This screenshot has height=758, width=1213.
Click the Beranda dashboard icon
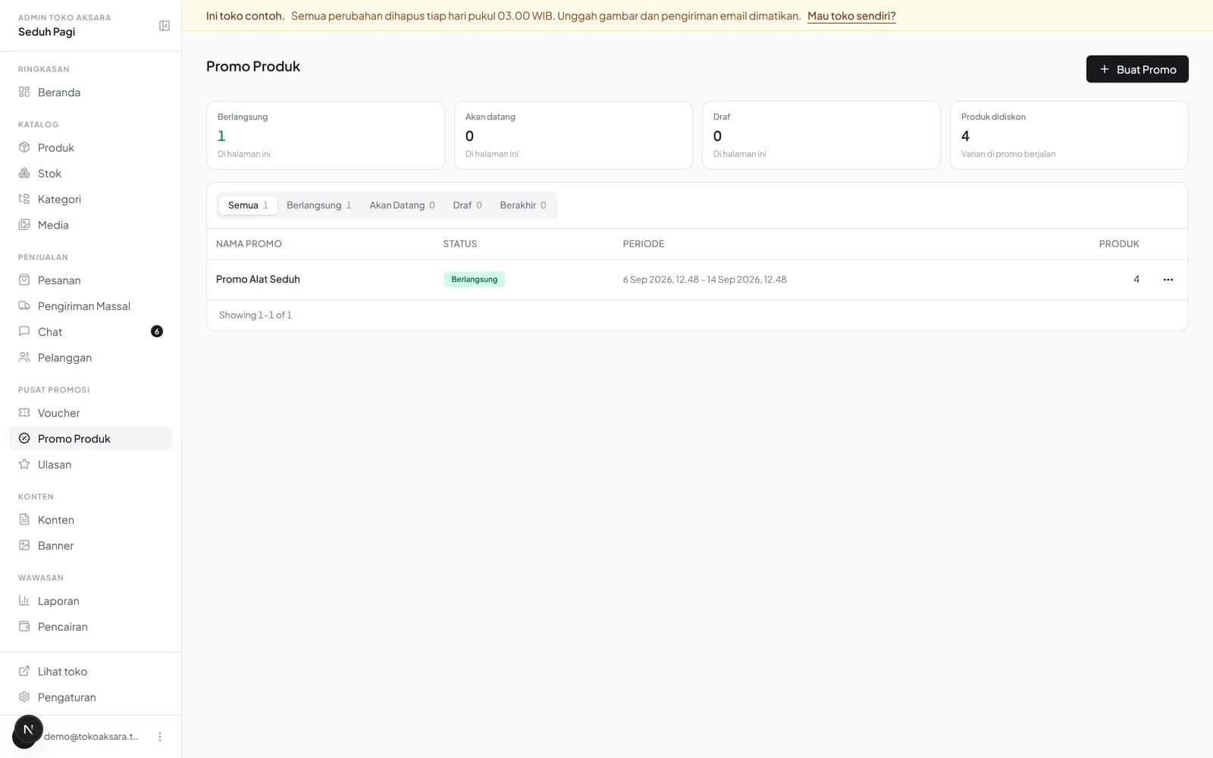pos(24,92)
